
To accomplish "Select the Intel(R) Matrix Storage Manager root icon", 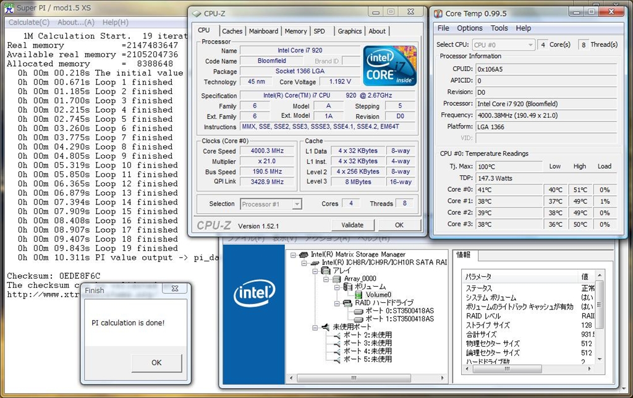I will (304, 255).
